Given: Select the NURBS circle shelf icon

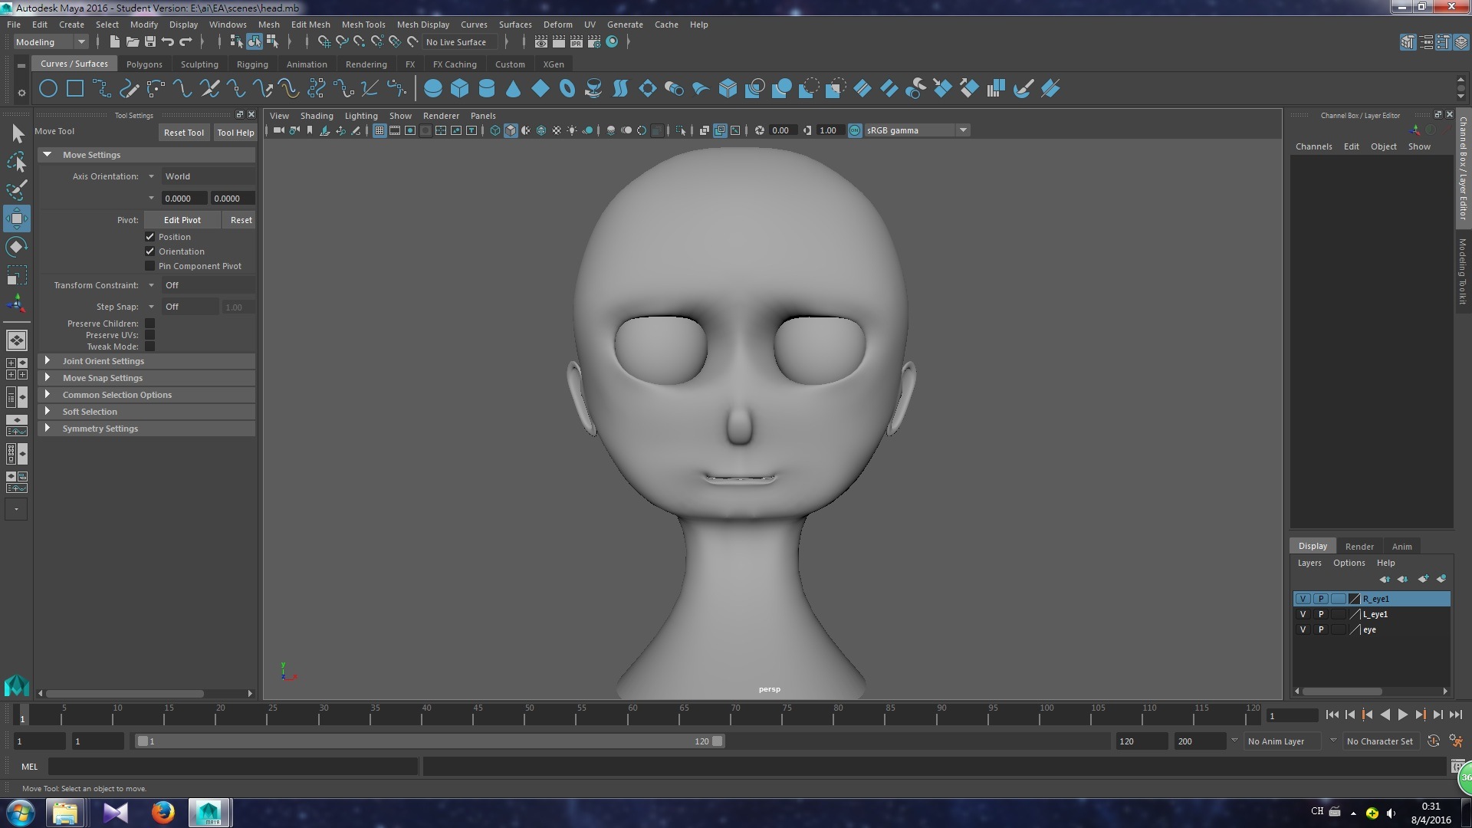Looking at the screenshot, I should pos(48,89).
